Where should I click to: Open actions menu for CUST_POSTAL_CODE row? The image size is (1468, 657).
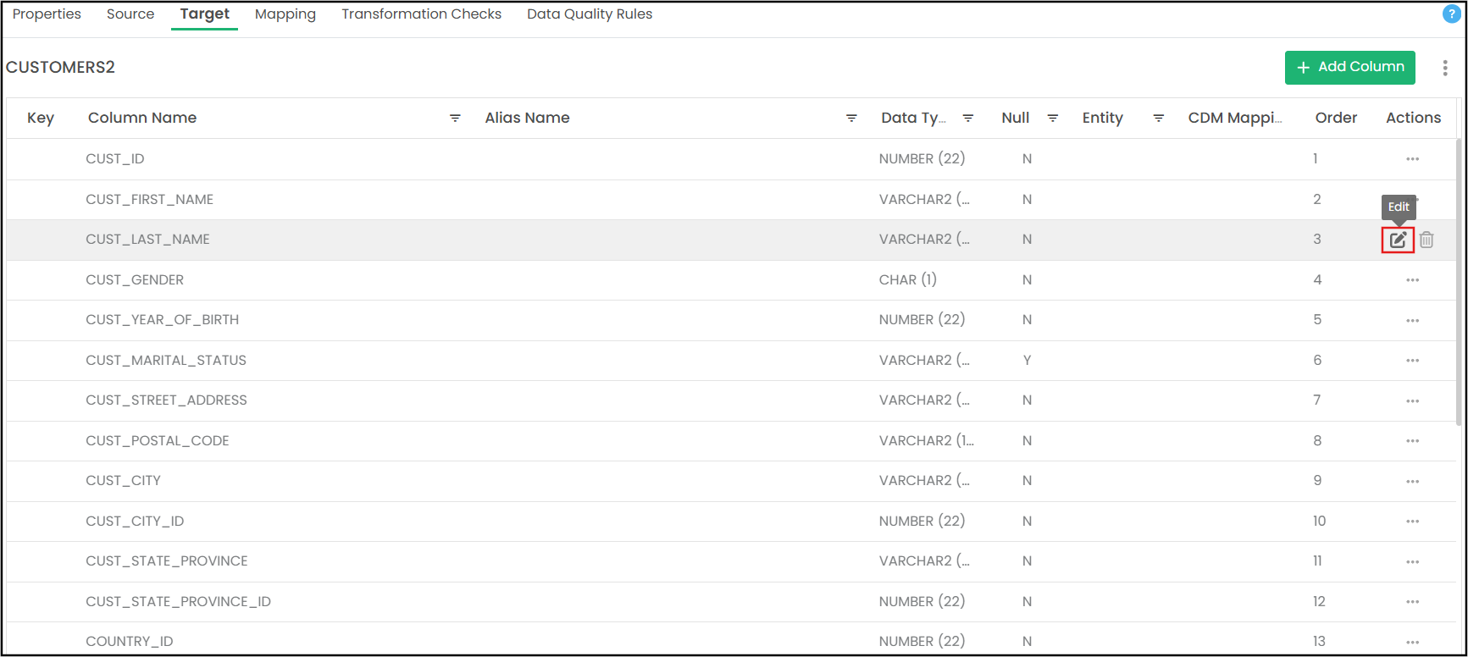pyautogui.click(x=1412, y=441)
